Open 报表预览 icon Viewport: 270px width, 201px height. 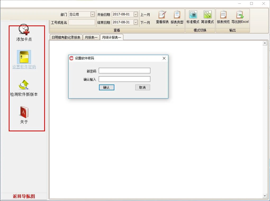(x=223, y=15)
